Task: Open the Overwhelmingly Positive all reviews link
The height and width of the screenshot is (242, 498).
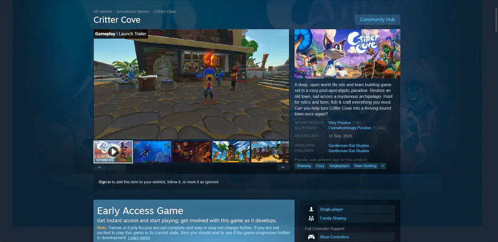Action: 350,128
